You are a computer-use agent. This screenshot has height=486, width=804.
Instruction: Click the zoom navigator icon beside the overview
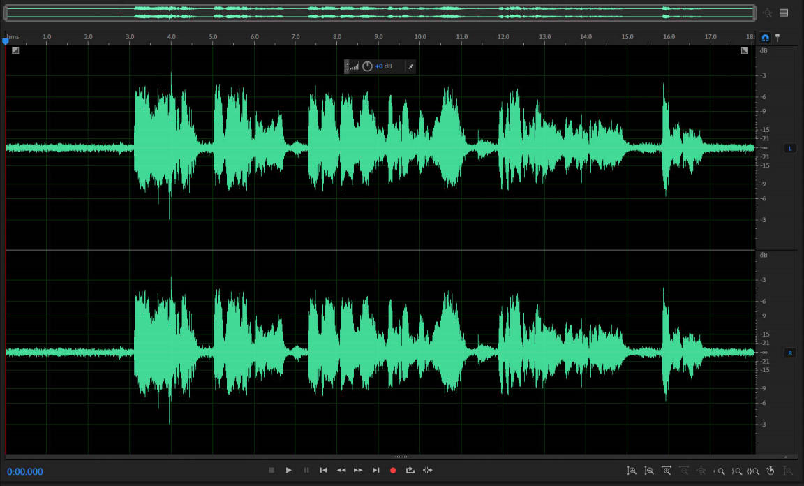768,13
